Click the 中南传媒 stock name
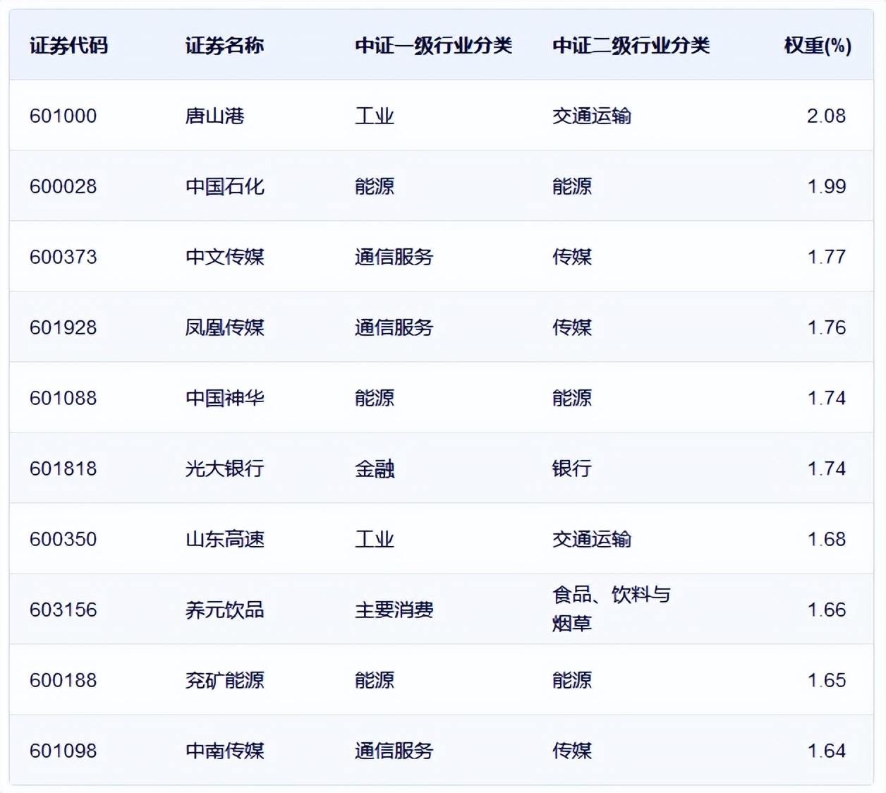 [x=224, y=751]
